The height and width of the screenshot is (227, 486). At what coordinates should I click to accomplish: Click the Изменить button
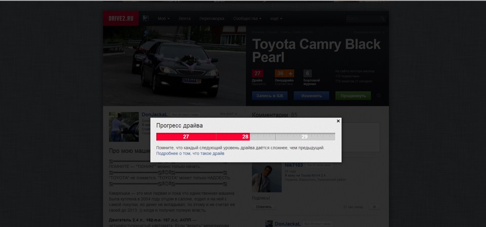point(311,96)
